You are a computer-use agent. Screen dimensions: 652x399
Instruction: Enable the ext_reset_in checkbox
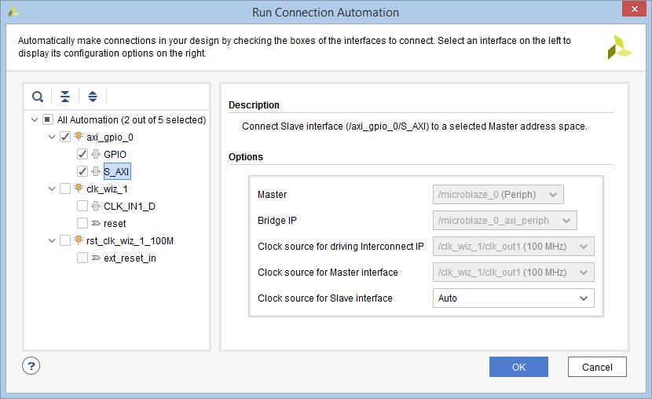coord(82,258)
